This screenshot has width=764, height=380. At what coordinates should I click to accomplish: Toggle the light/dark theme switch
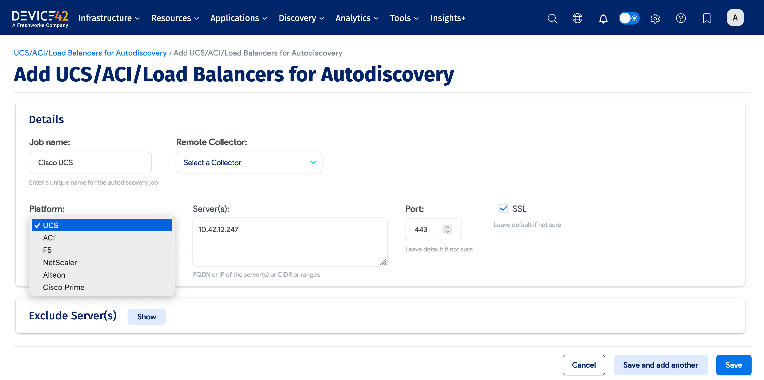(629, 18)
